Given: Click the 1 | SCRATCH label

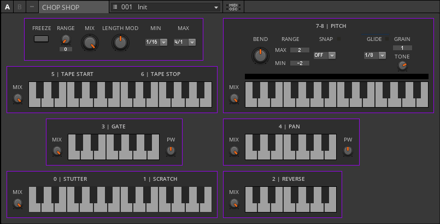Looking at the screenshot, I should click(160, 179).
